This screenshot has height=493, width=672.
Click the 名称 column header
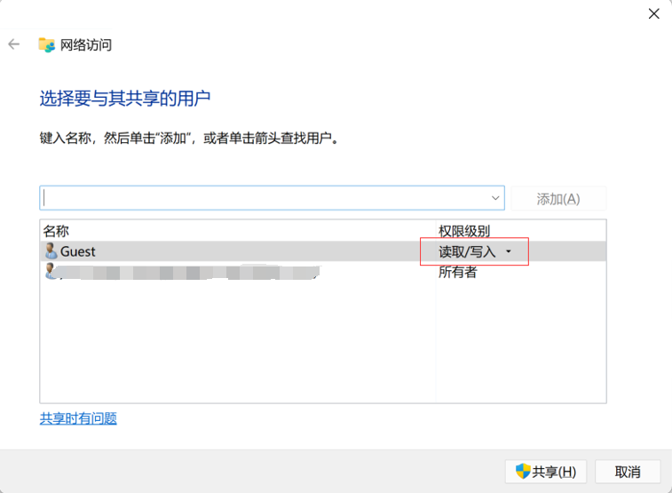pos(56,231)
